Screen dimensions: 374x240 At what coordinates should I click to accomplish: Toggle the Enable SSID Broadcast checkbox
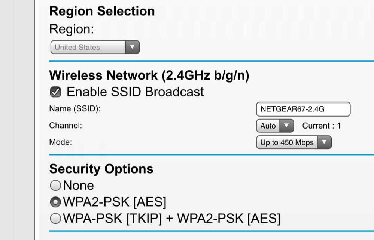[56, 92]
